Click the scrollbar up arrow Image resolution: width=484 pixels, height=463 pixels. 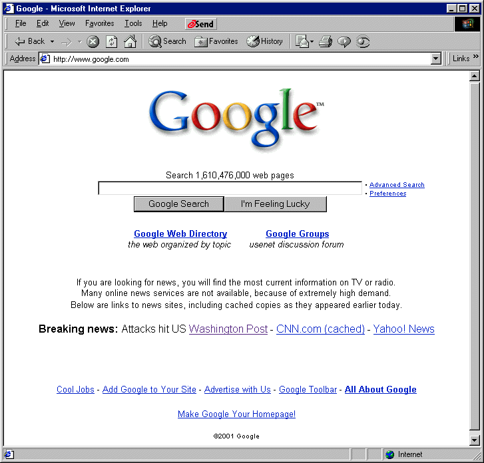[x=475, y=76]
